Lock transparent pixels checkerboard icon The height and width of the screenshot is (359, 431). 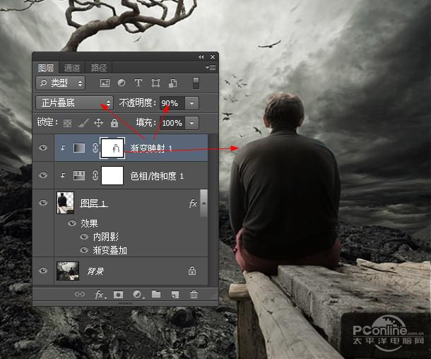click(x=67, y=123)
